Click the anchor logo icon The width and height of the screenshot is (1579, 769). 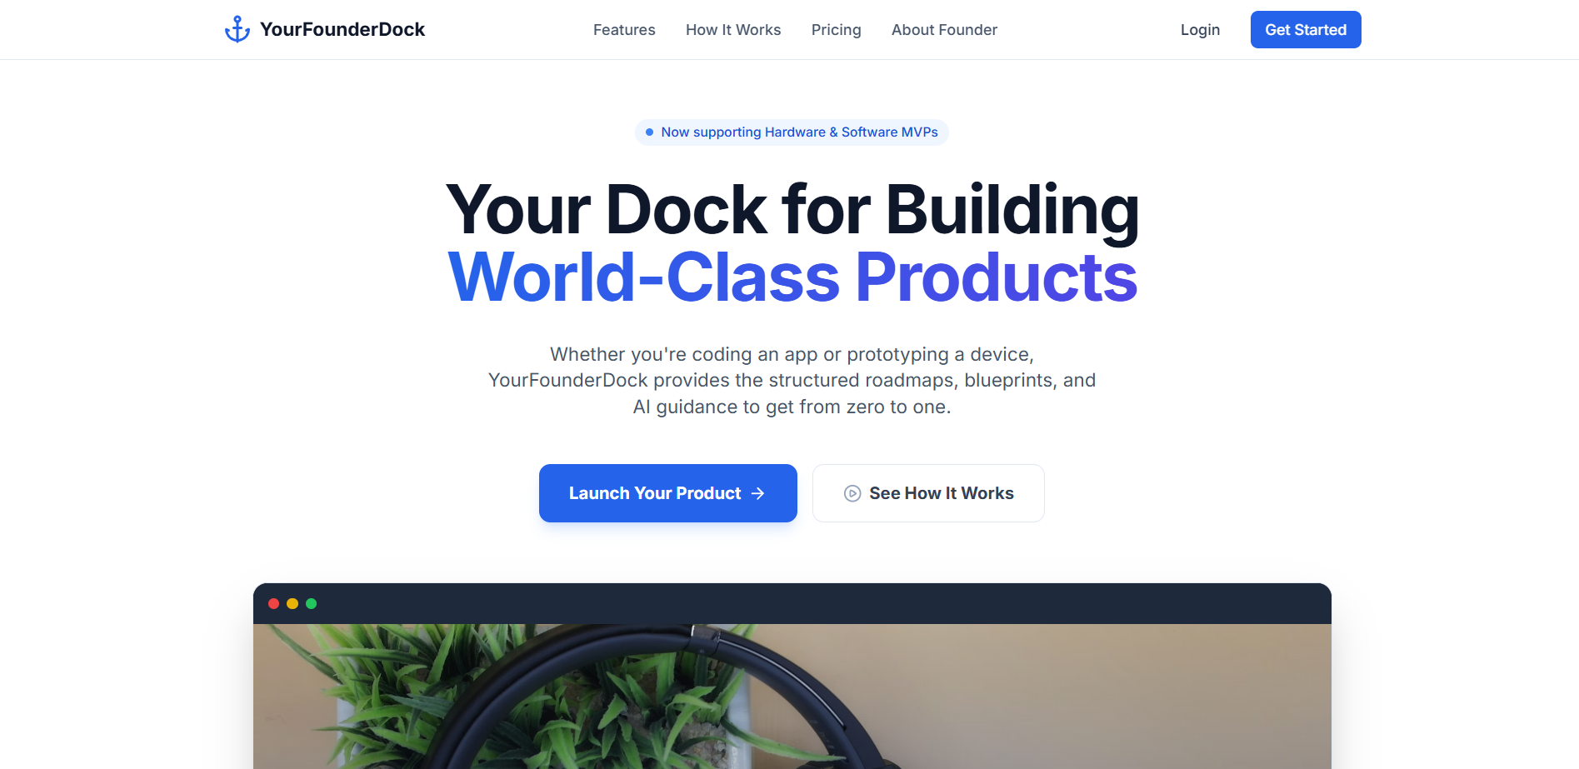pyautogui.click(x=237, y=29)
